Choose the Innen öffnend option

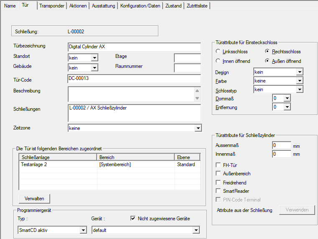[x=218, y=61]
